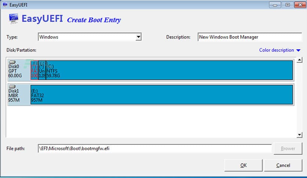The height and width of the screenshot is (178, 307).
Task: Click the Disk0 drive icon
Action: click(x=12, y=62)
